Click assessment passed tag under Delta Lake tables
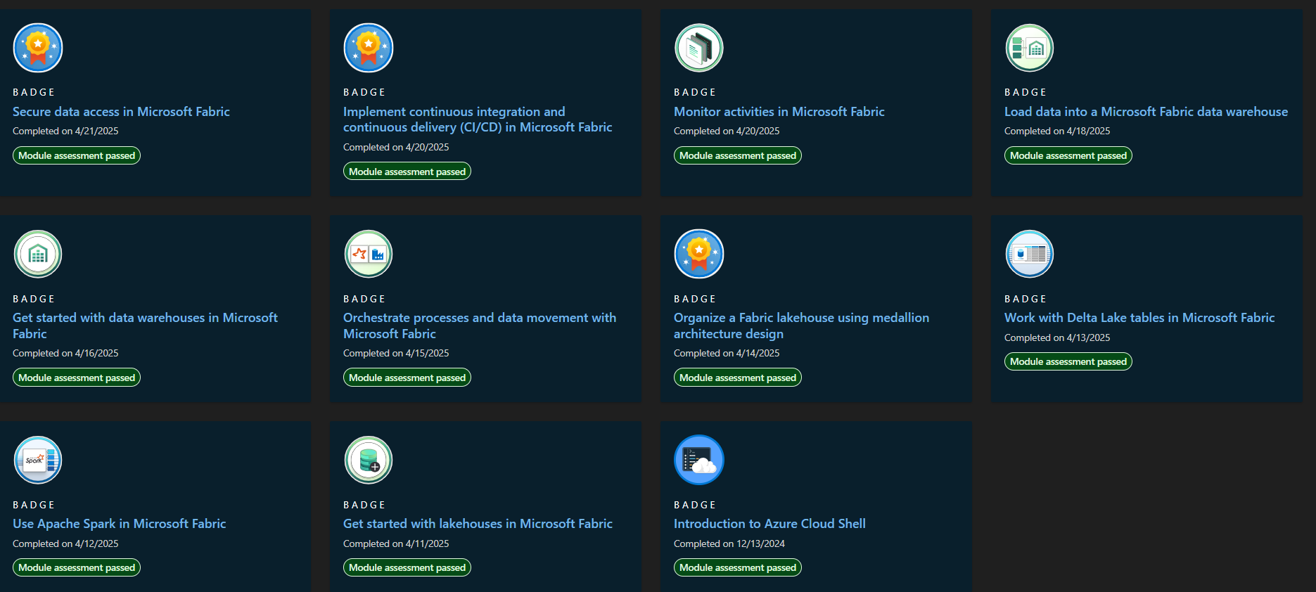 1068,361
